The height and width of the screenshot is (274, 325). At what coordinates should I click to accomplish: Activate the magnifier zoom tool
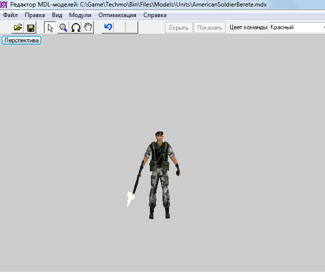(63, 28)
